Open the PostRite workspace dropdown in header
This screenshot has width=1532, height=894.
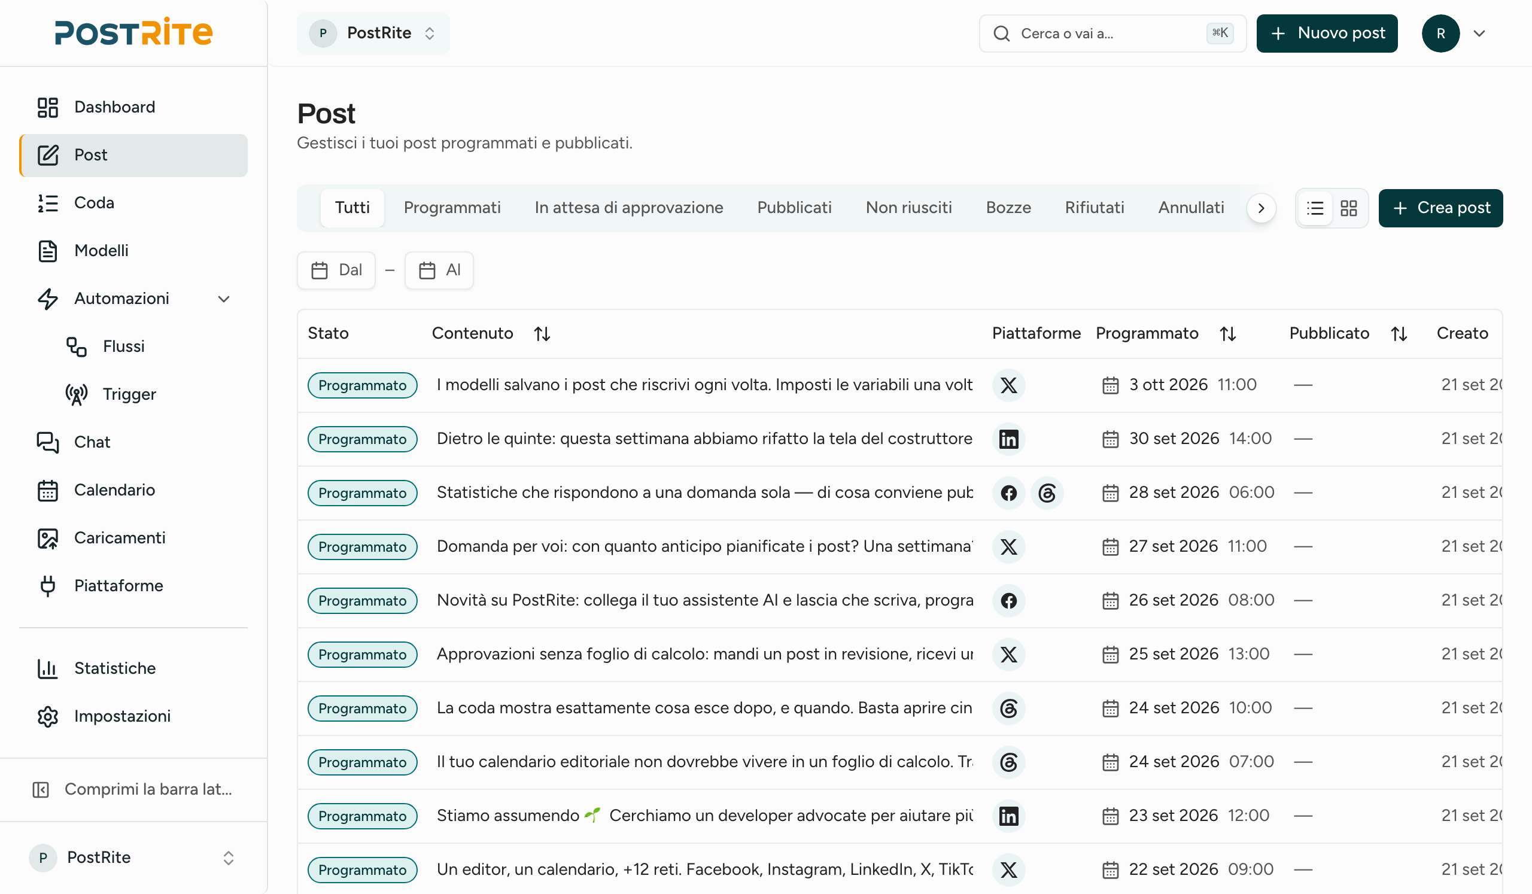373,34
